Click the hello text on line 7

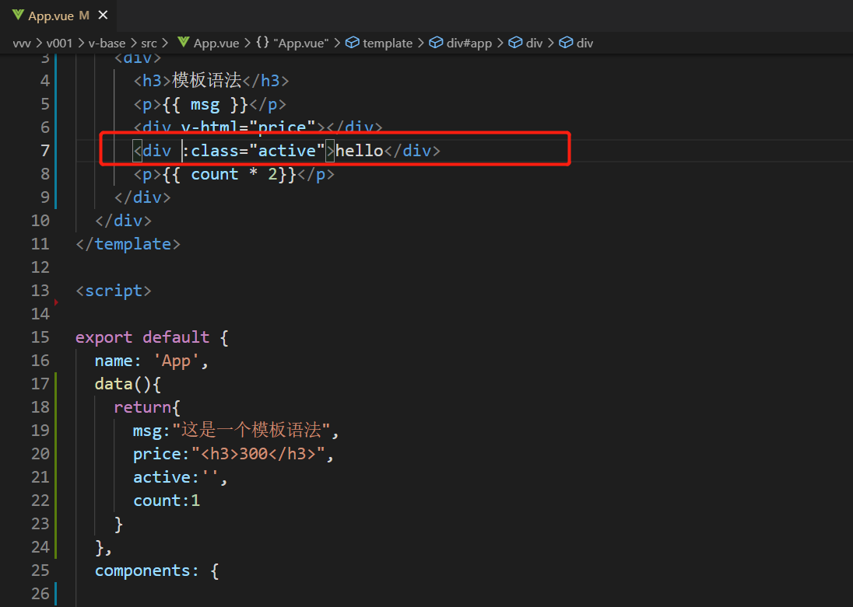tap(360, 151)
